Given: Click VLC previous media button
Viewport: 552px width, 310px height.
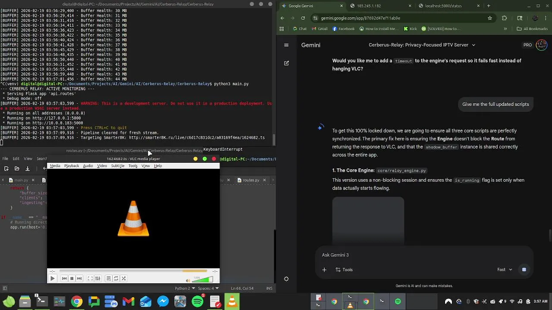Looking at the screenshot, I should click(x=64, y=279).
